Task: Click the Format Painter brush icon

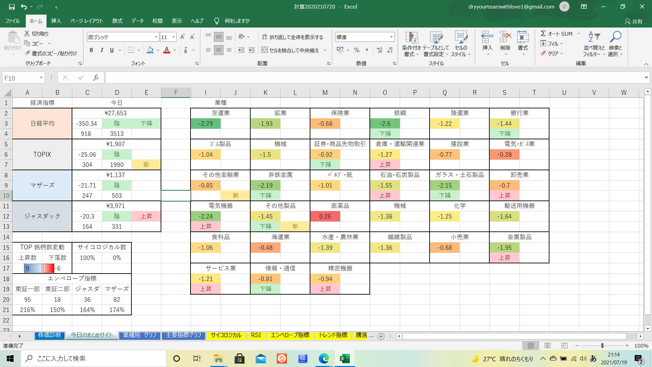Action: (x=28, y=53)
